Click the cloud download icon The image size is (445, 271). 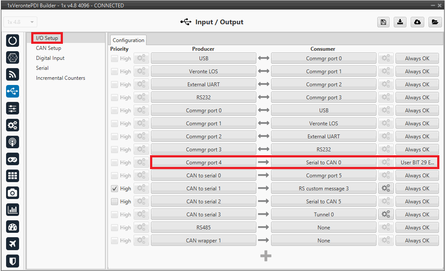417,23
